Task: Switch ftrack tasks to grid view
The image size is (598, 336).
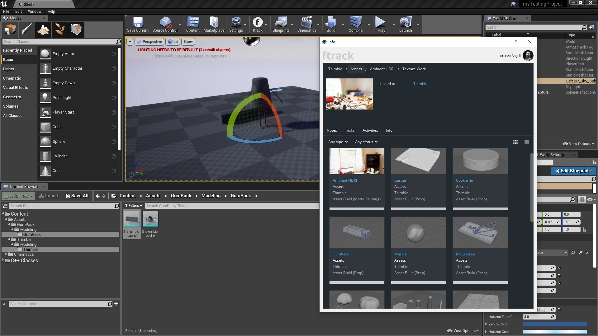Action: coord(515,142)
